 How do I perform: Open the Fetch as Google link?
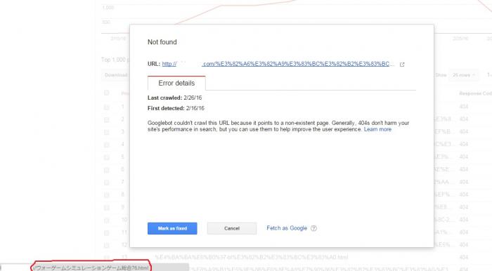coord(287,228)
